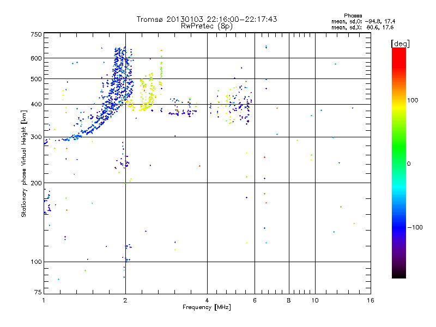Click the "200" height tick label
The width and height of the screenshot is (436, 327).
tap(36, 183)
